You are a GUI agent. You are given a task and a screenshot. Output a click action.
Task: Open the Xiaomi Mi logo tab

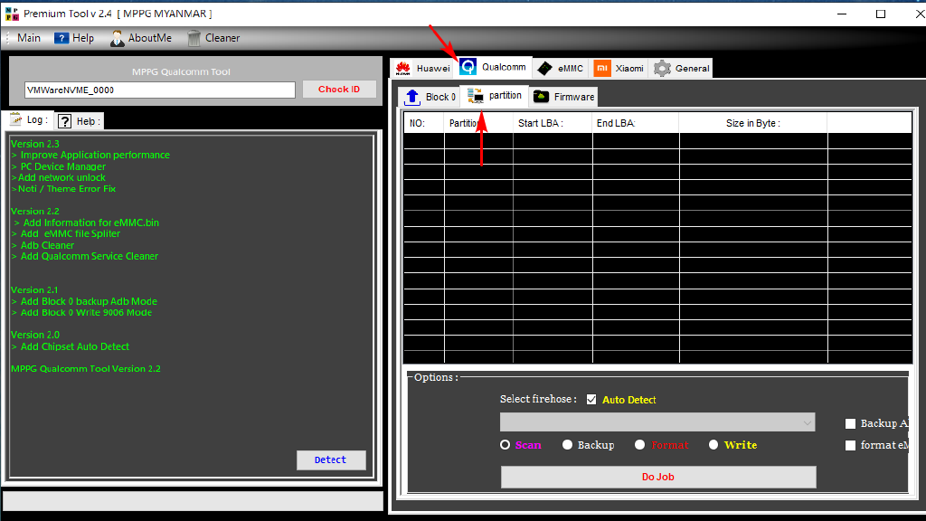602,68
